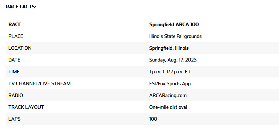Select the RACE header cell
279x130 pixels.
pos(15,24)
